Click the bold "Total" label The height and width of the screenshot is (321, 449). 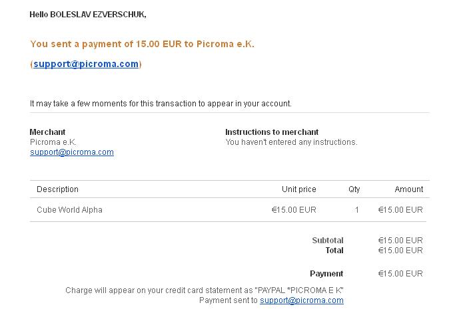(334, 251)
